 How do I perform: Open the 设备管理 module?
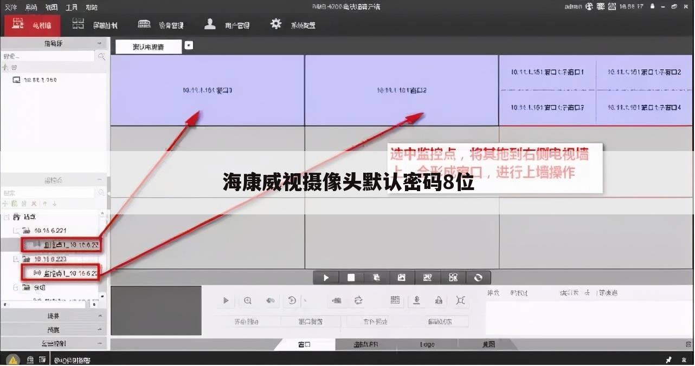tap(160, 25)
